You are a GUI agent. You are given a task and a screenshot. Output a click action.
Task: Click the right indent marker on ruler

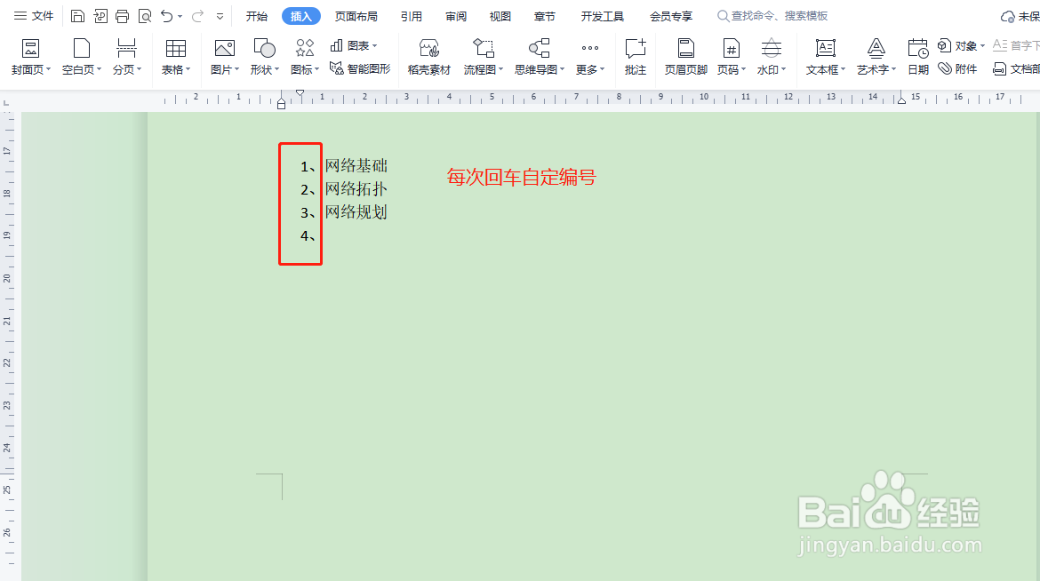[901, 100]
